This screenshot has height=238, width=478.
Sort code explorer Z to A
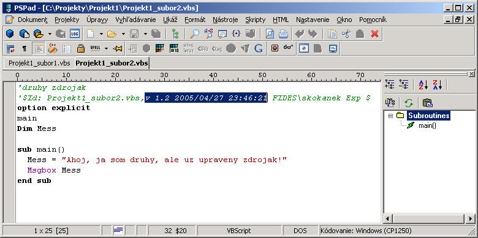coord(437,84)
